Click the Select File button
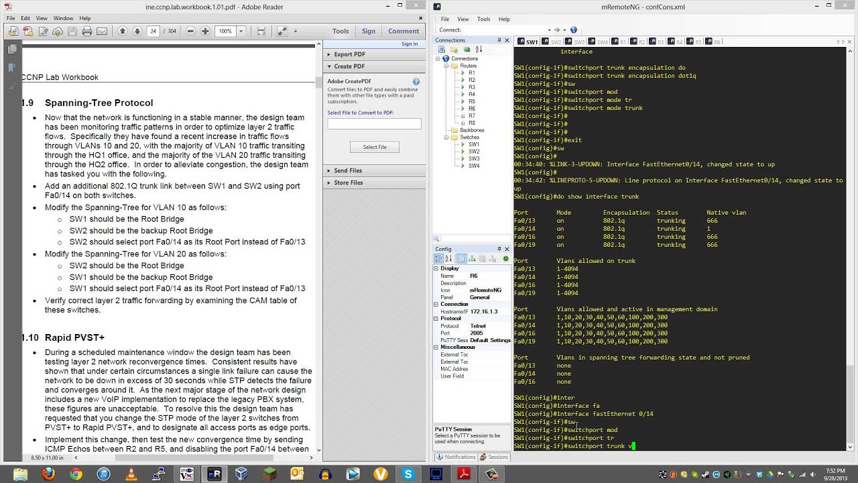858x483 pixels. pos(375,147)
